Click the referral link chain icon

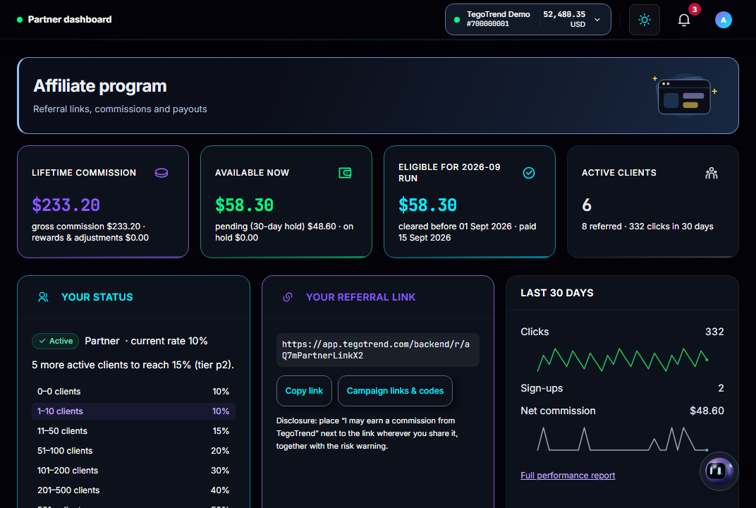click(x=288, y=297)
